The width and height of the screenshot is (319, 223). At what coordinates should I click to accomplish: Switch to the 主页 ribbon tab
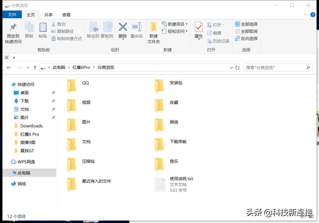(31, 15)
